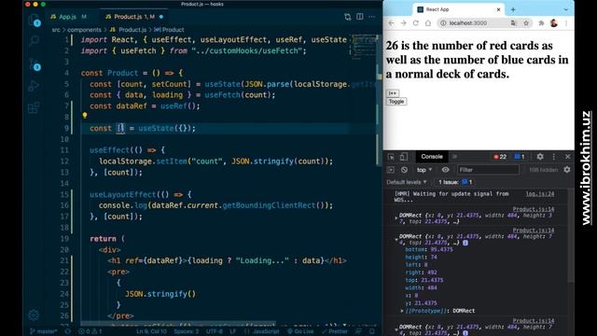Toggle the console sidebar
This screenshot has width=597, height=336.
pos(391,170)
